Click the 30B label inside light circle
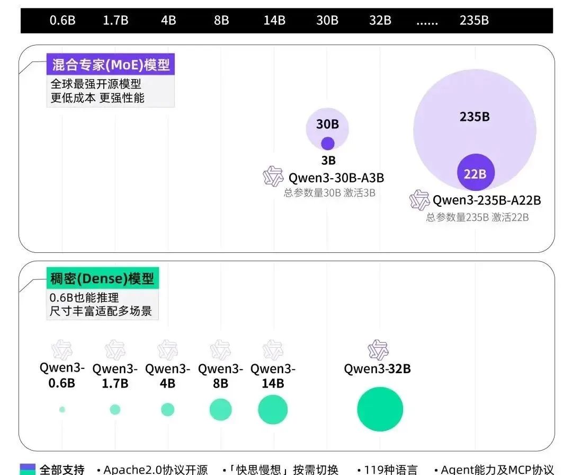572x475 pixels. click(327, 124)
